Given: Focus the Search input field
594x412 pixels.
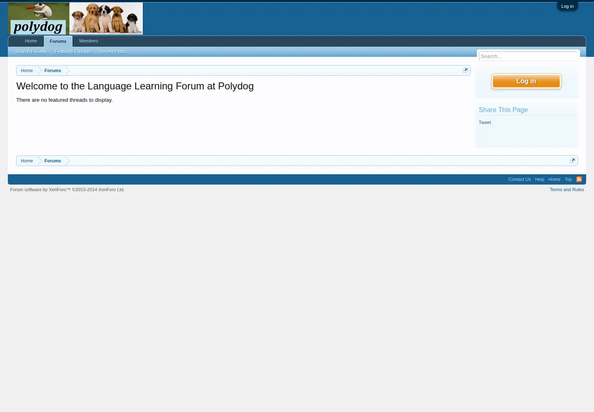Looking at the screenshot, I should point(528,56).
